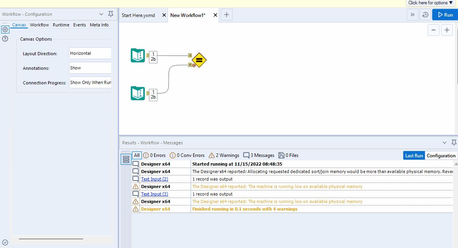Open the Text Input (2) results link

[x=154, y=179]
